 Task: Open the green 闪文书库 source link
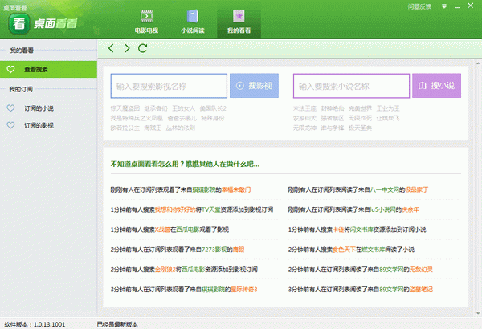(x=361, y=229)
